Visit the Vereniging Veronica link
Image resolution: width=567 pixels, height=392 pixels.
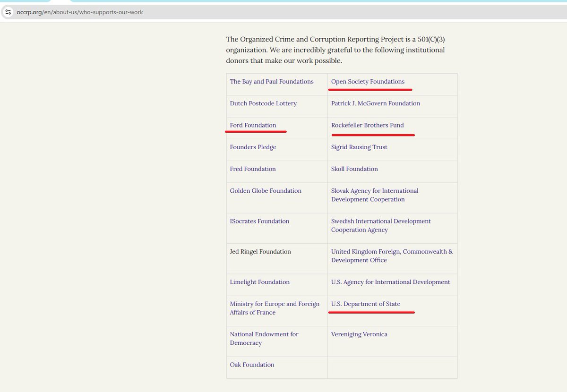[x=359, y=334]
